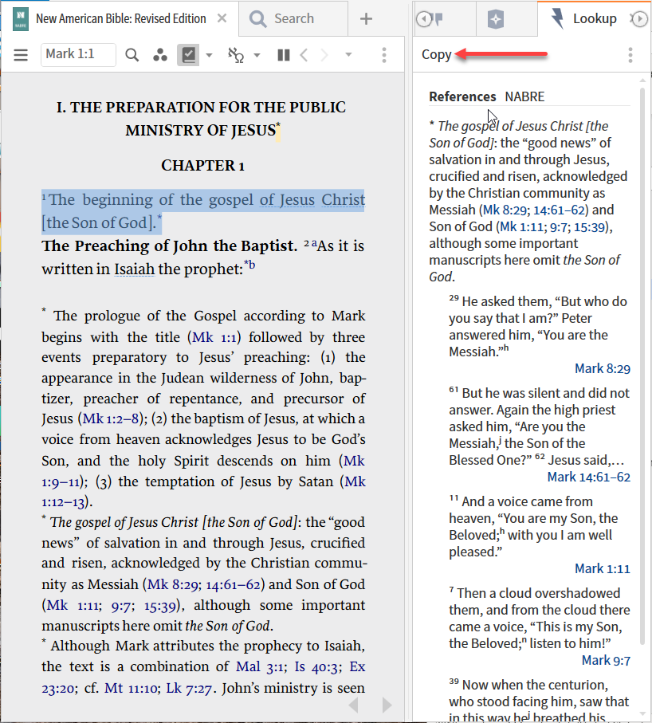Open the navigation history dropdown
652x723 pixels.
pyautogui.click(x=348, y=55)
